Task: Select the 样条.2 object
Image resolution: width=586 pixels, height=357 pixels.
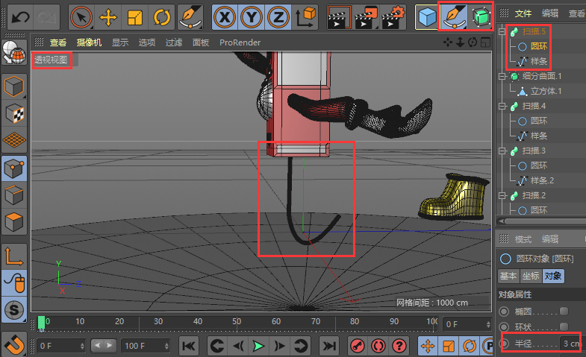Action: [x=542, y=180]
